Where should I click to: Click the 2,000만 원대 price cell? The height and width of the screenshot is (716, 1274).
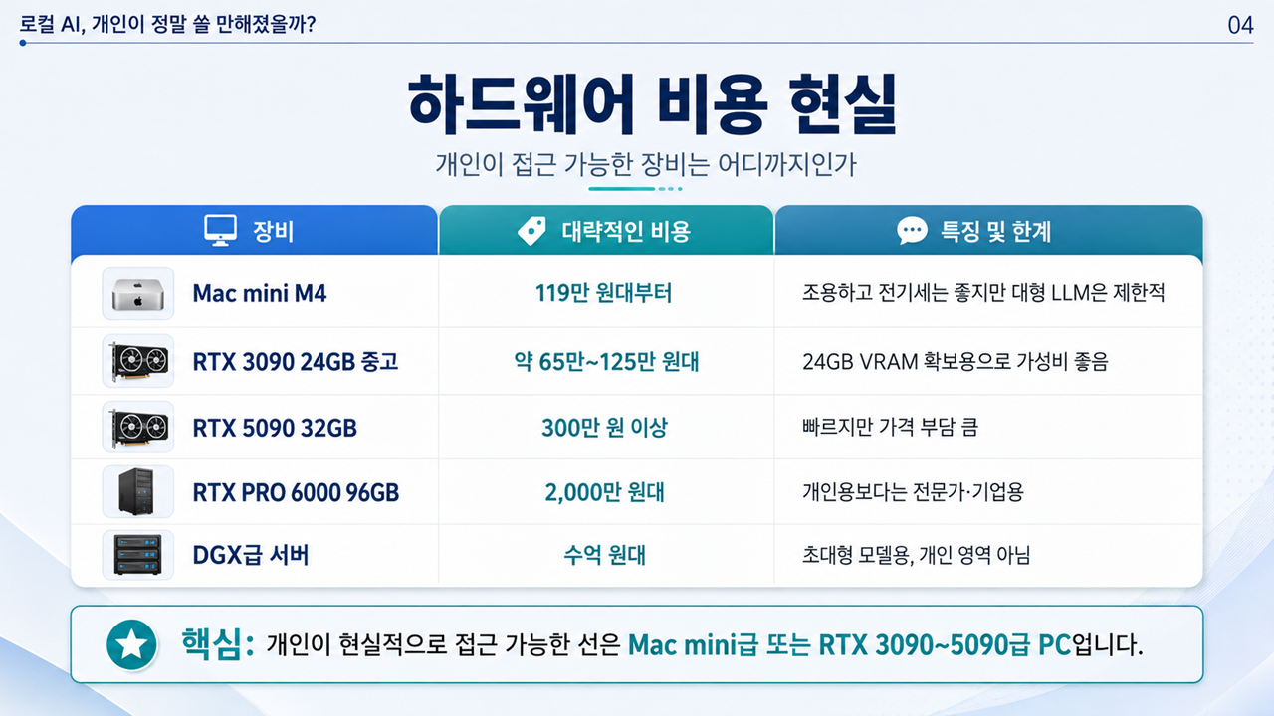(x=605, y=492)
